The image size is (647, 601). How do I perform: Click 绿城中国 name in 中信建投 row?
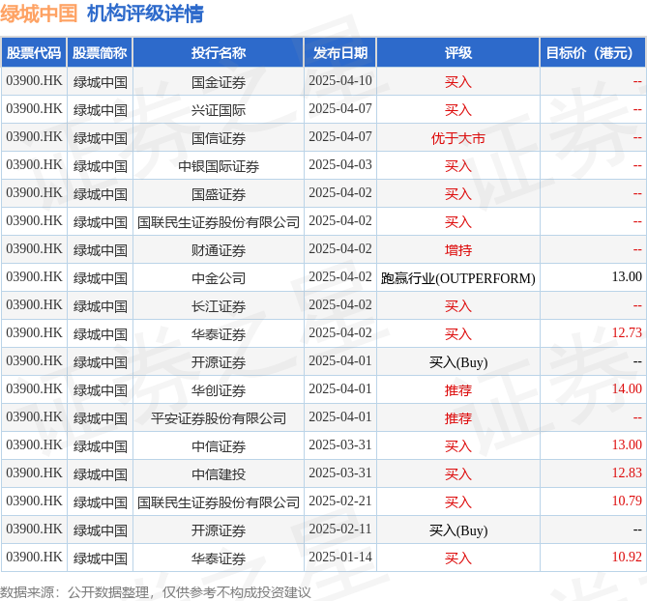click(x=101, y=474)
